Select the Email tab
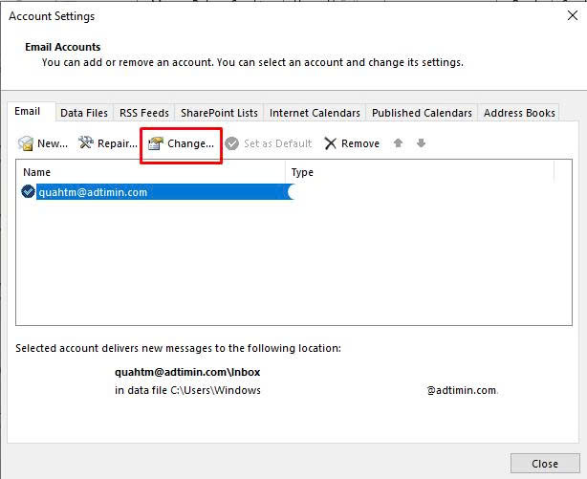587x479 pixels. (28, 112)
